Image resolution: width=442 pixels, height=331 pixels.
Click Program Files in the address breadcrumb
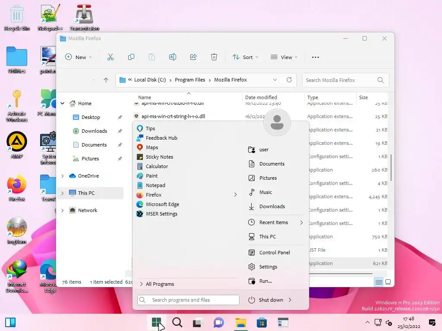coord(190,80)
